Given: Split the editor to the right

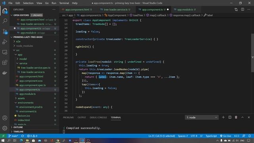Looking at the screenshot, I should point(242,10).
